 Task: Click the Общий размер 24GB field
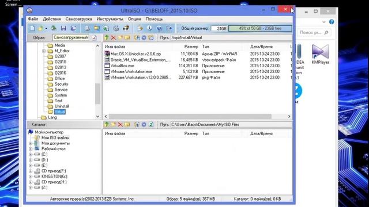coord(219,28)
